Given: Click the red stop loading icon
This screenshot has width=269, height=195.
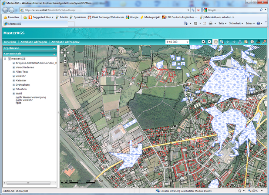Looking at the screenshot, I should (x=198, y=10).
